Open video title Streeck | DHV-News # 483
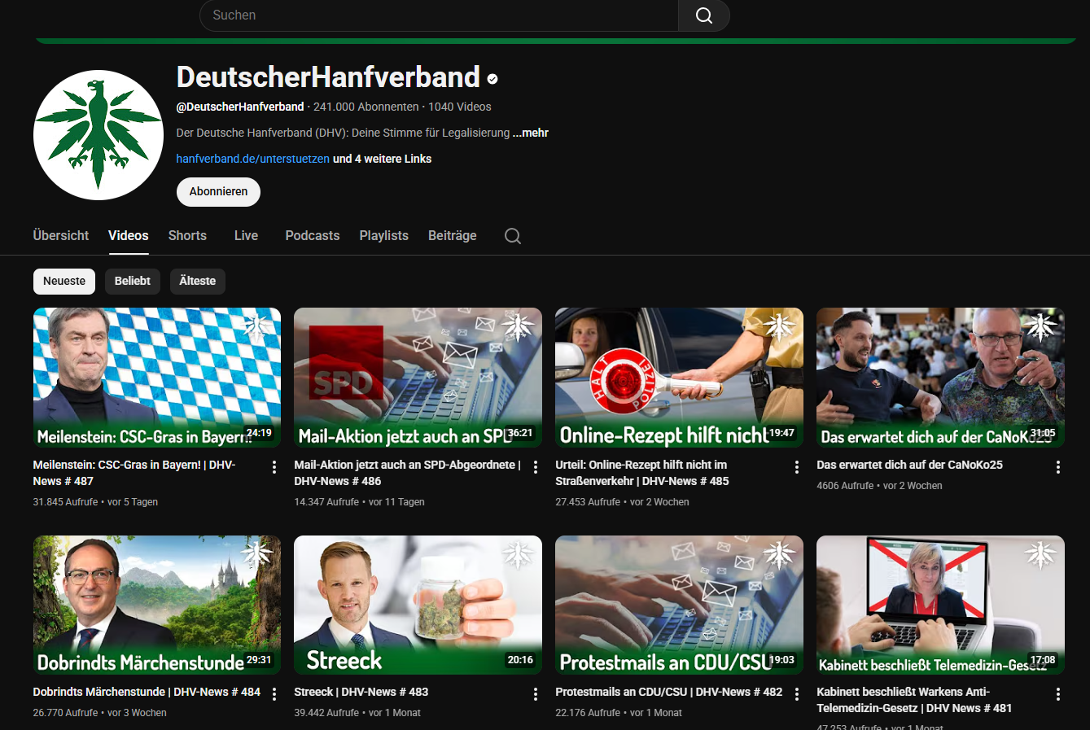 (361, 692)
